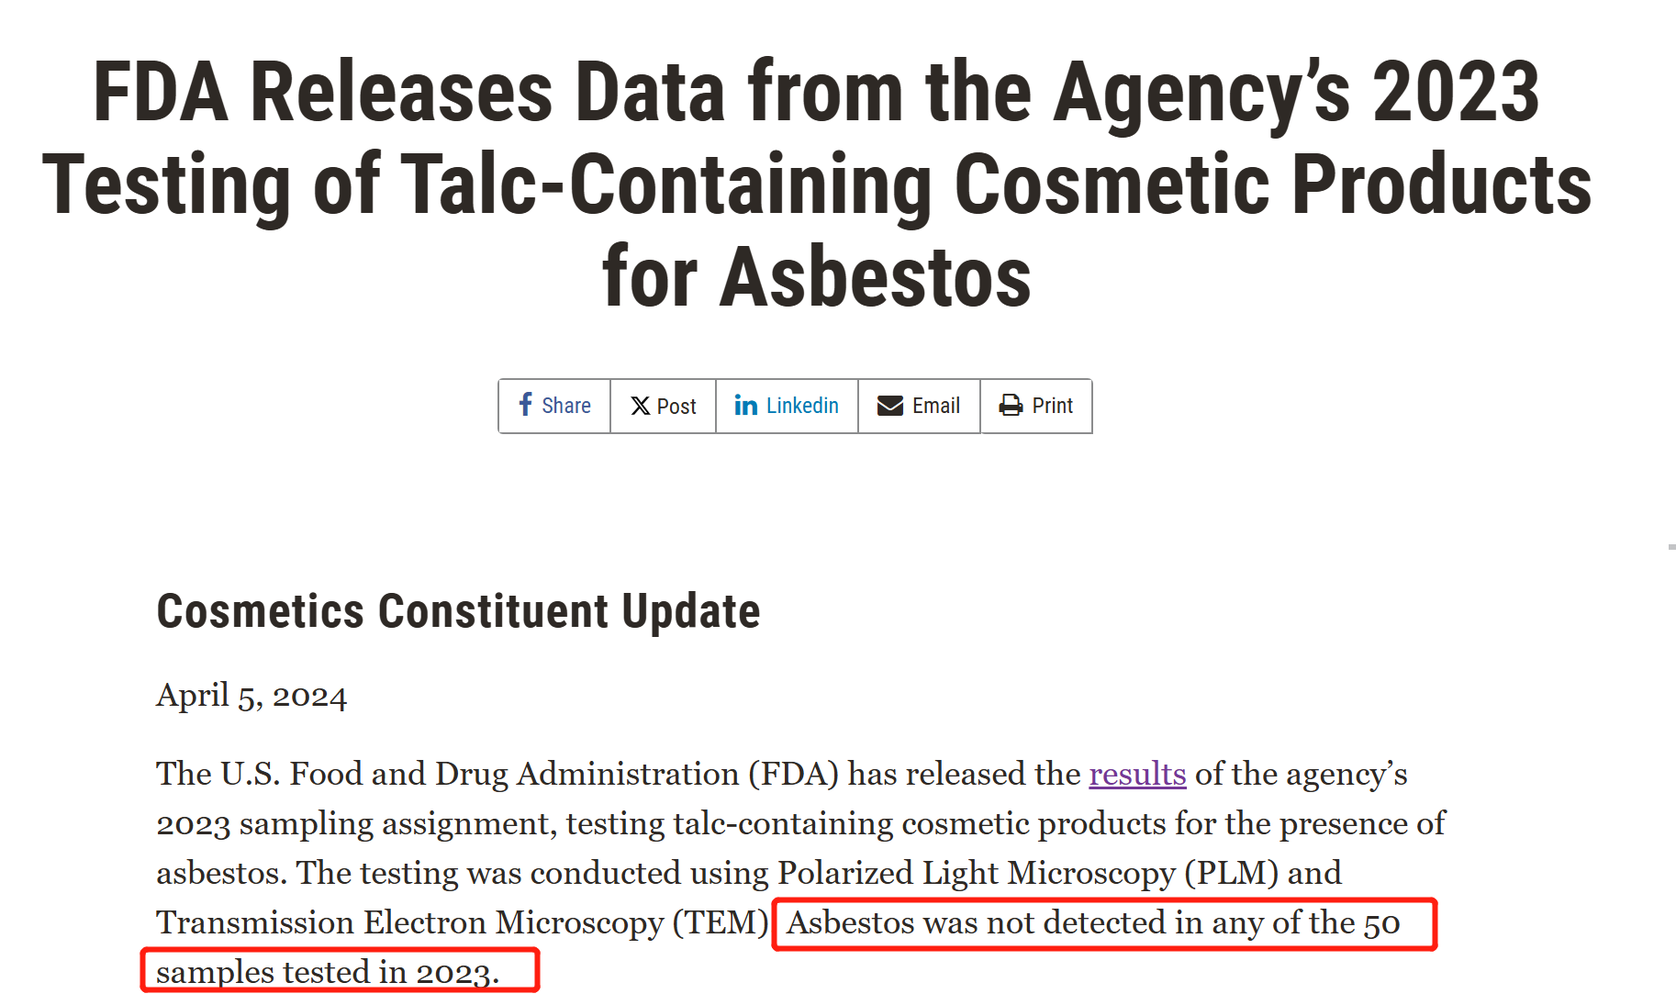The image size is (1676, 994).
Task: Click the Facebook f icon
Action: (525, 405)
